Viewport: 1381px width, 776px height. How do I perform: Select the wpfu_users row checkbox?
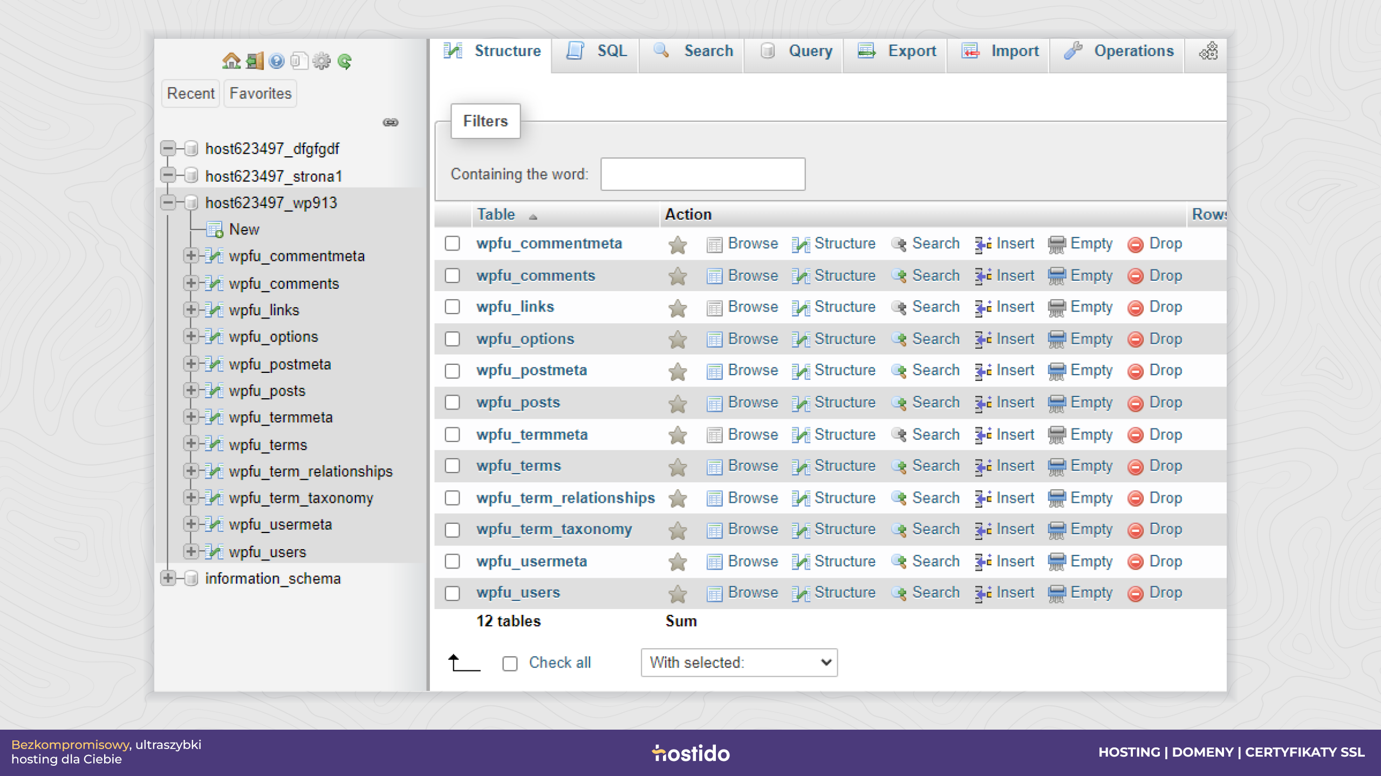coord(452,593)
